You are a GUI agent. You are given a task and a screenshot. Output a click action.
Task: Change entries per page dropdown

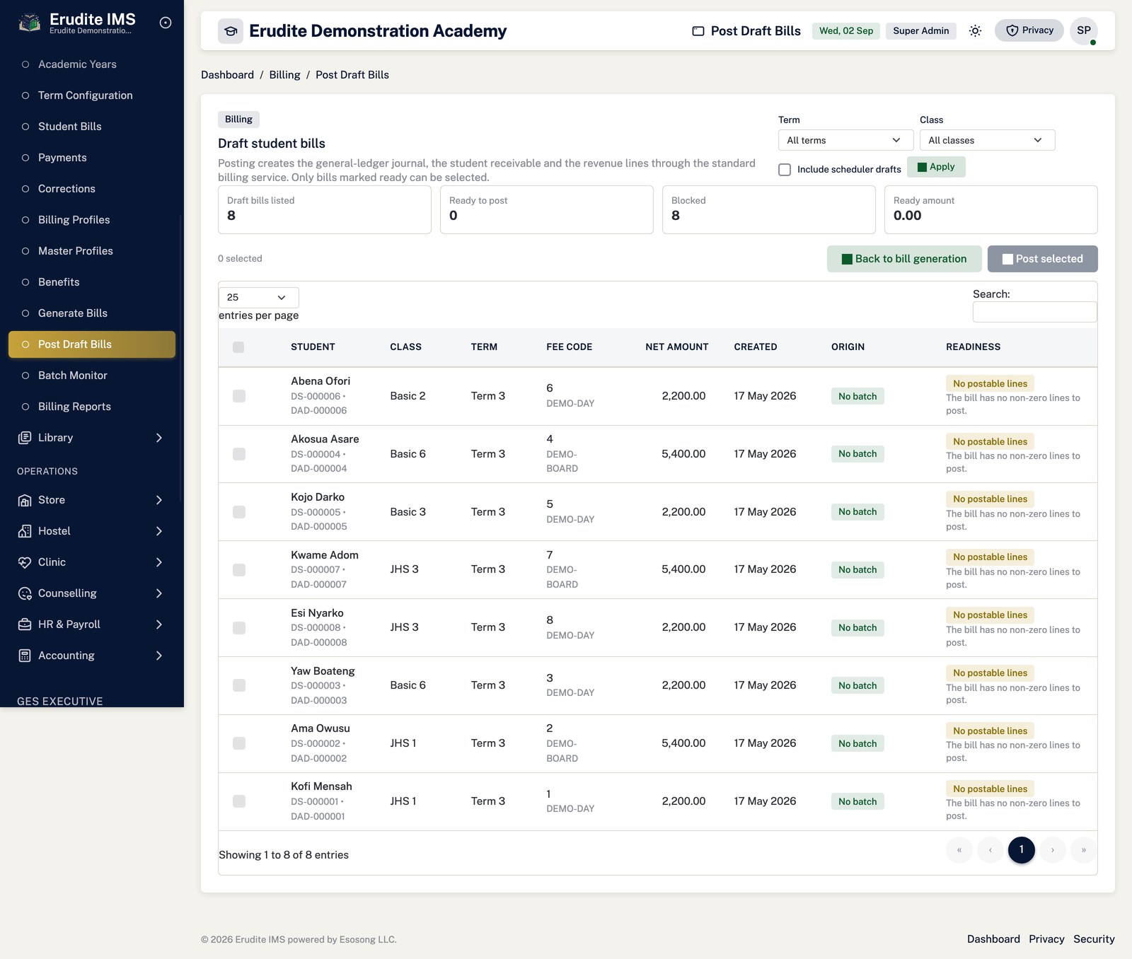pyautogui.click(x=258, y=297)
